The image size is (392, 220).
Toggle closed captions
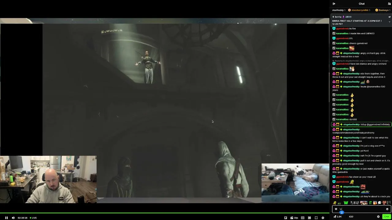click(x=303, y=218)
